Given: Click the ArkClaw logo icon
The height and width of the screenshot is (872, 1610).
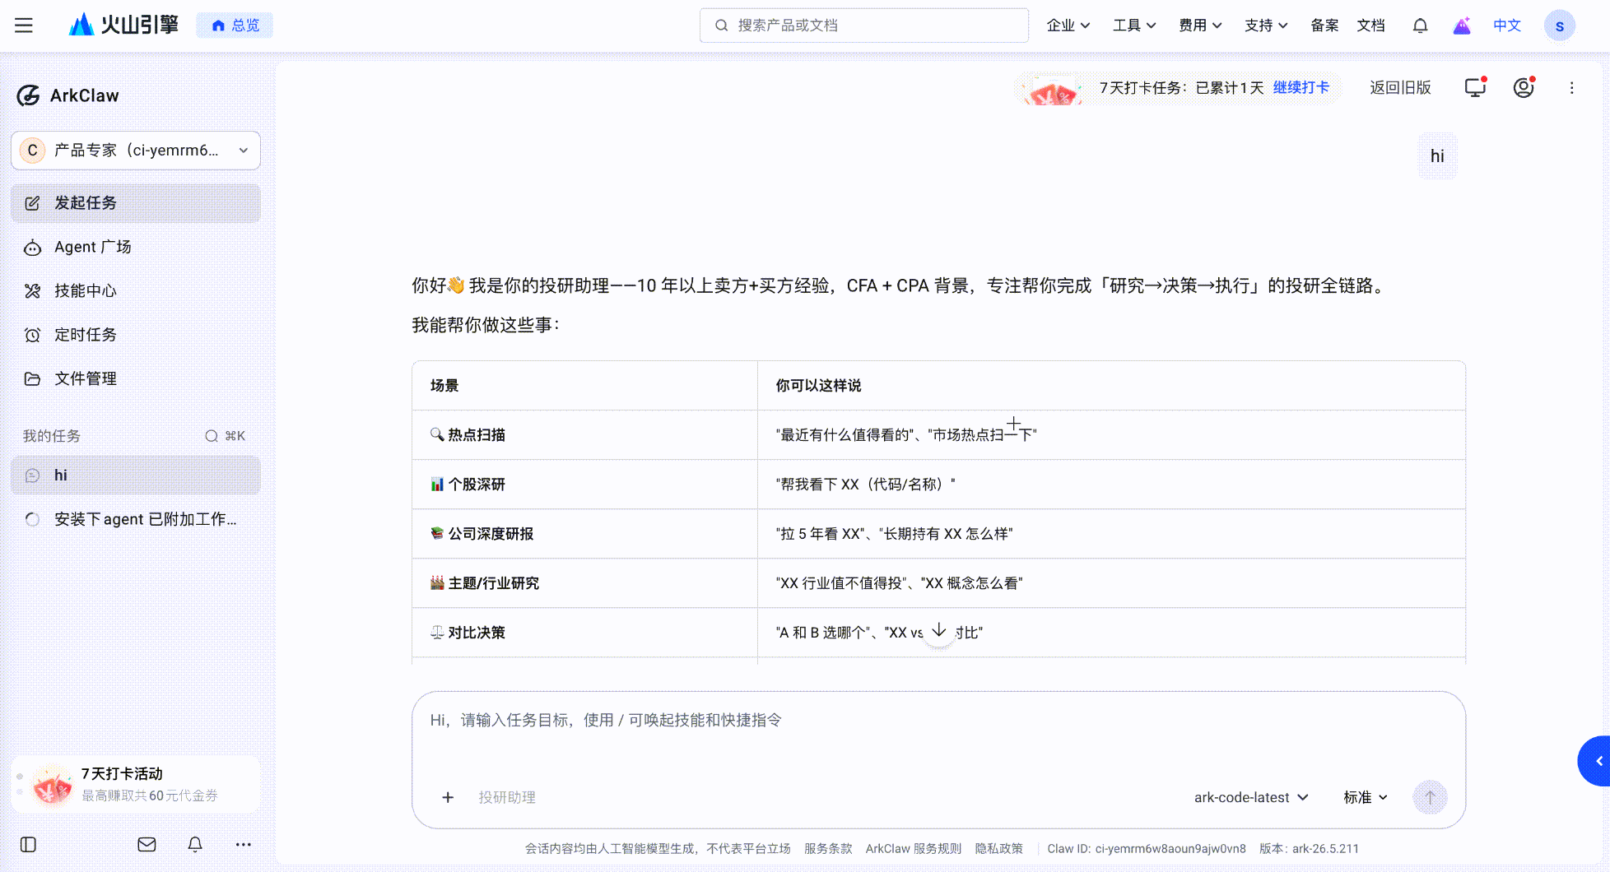Looking at the screenshot, I should tap(28, 95).
